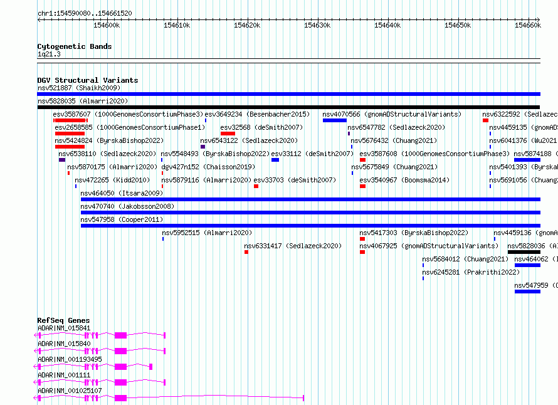Select the nsv464050 long blue bar

[x=310, y=199]
